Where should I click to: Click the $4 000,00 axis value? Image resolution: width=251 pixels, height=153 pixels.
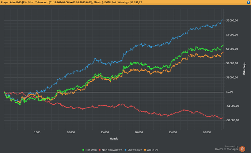(x=232, y=35)
